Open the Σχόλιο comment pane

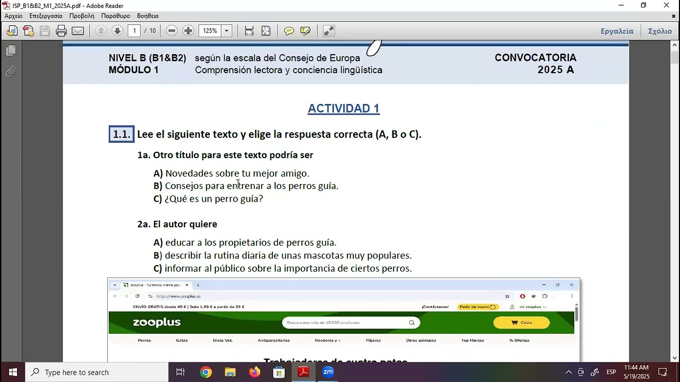[x=660, y=31]
